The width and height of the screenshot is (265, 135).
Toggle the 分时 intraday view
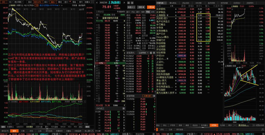pos(4,2)
